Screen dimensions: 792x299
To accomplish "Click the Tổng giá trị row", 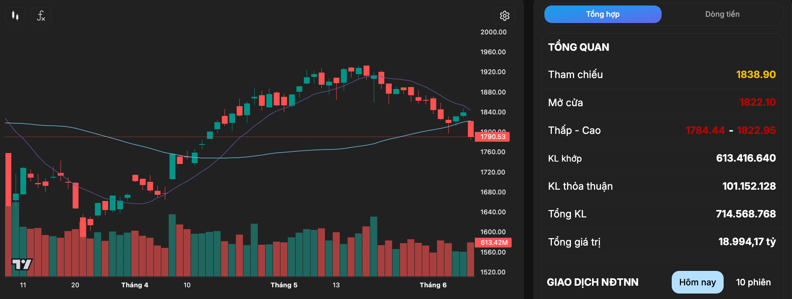I will click(662, 242).
